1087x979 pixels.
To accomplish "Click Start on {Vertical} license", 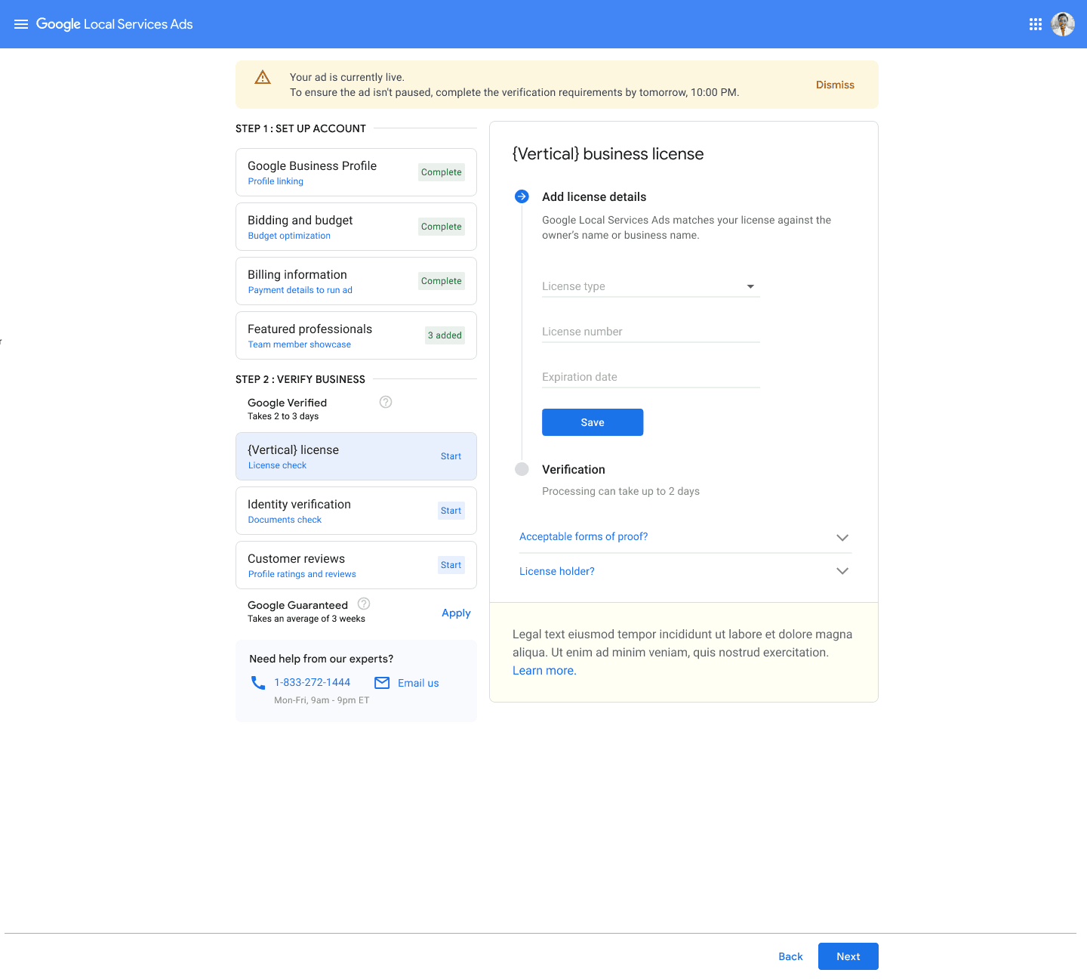I will coord(451,456).
